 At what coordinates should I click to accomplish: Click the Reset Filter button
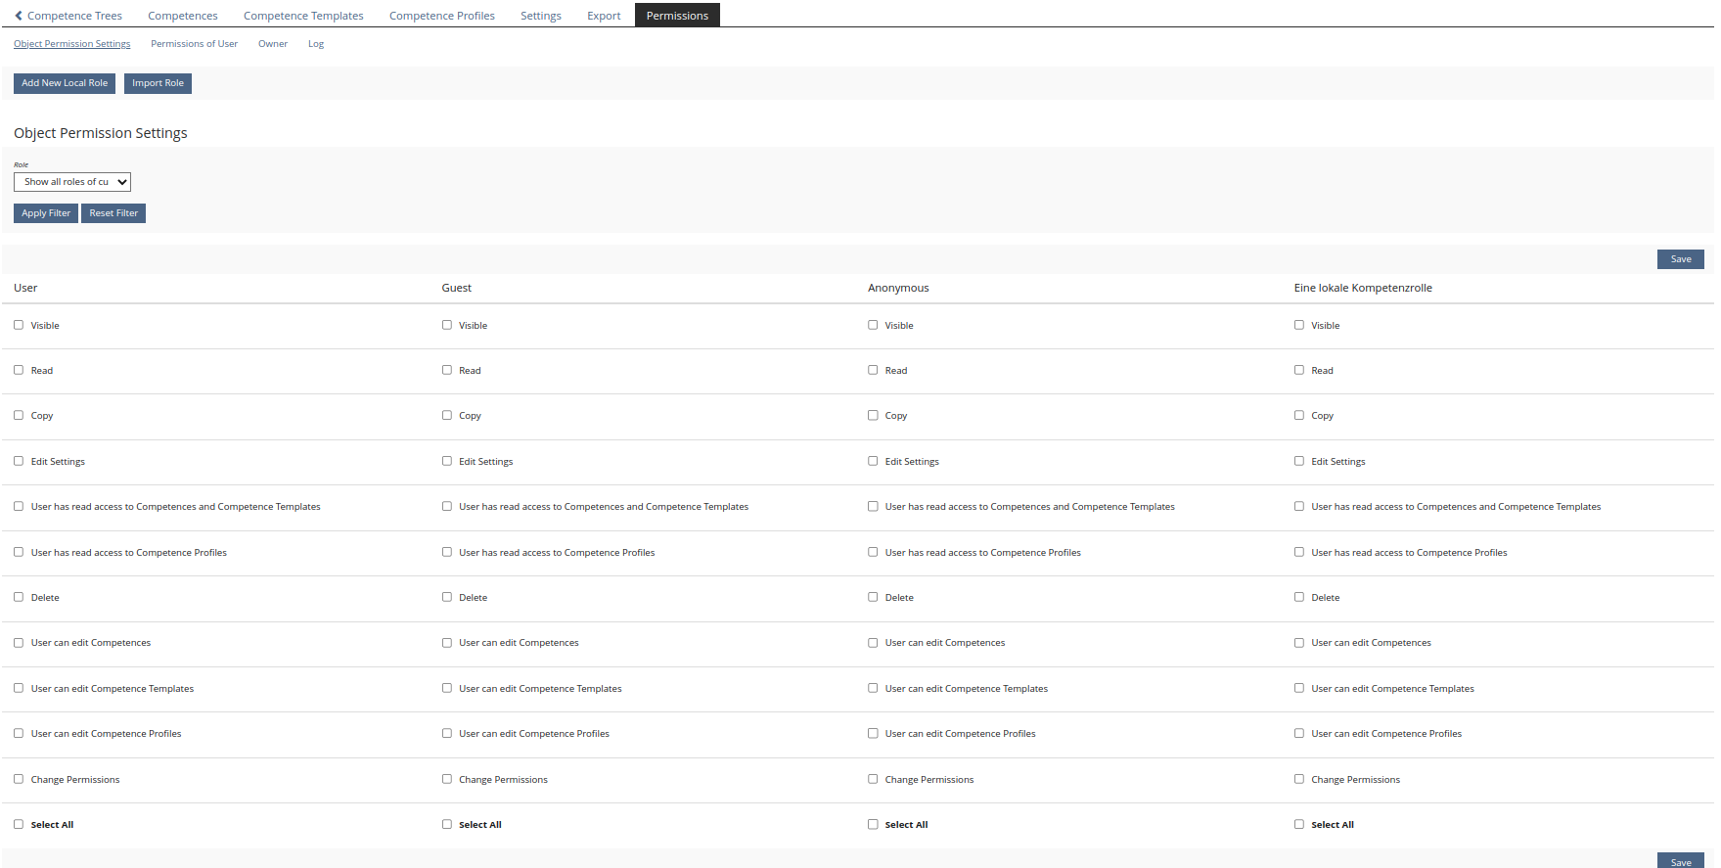point(113,213)
